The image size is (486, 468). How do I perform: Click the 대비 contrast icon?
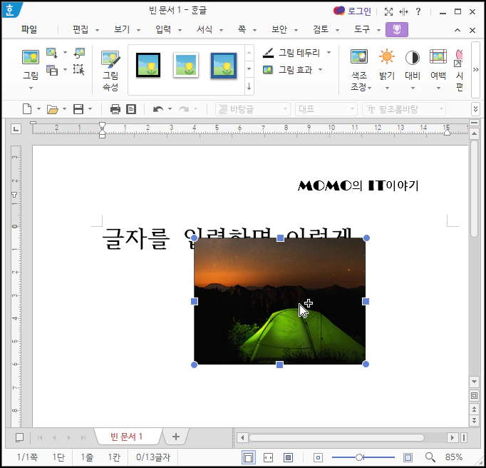(412, 58)
